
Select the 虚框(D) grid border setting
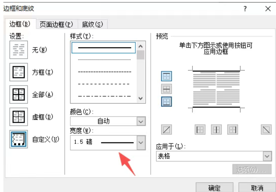[x=18, y=117]
